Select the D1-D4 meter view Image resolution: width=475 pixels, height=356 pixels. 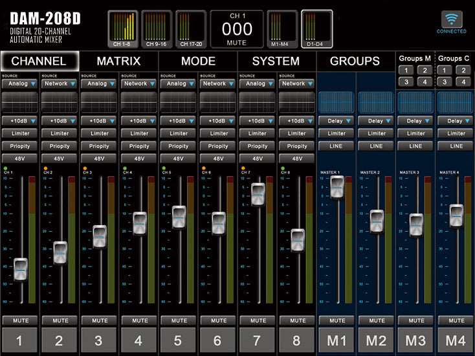click(317, 30)
